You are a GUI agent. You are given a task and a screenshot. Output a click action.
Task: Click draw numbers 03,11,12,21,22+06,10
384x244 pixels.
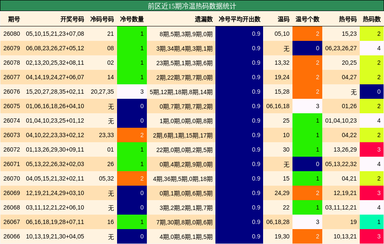point(55,207)
